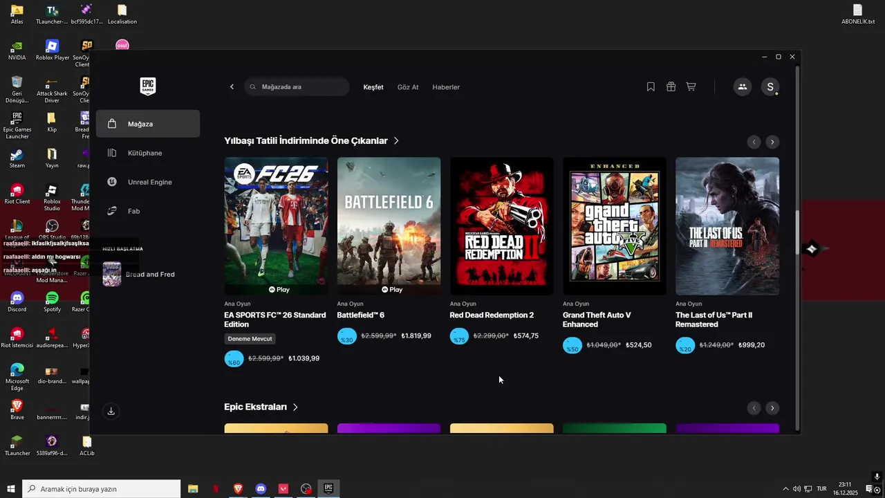Open Discord in the taskbar
This screenshot has height=498, width=885.
[x=261, y=489]
